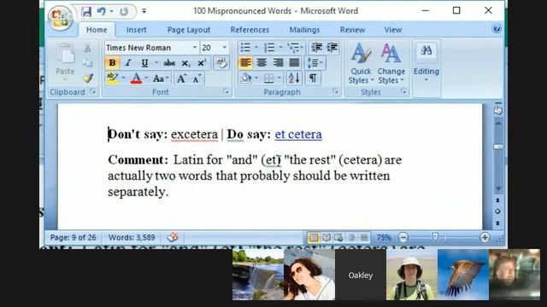Open the Quick Styles gallery
The width and height of the screenshot is (547, 307).
coord(361,63)
